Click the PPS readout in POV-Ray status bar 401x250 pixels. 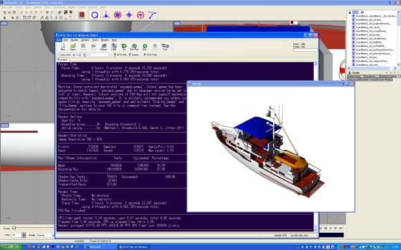pos(280,235)
